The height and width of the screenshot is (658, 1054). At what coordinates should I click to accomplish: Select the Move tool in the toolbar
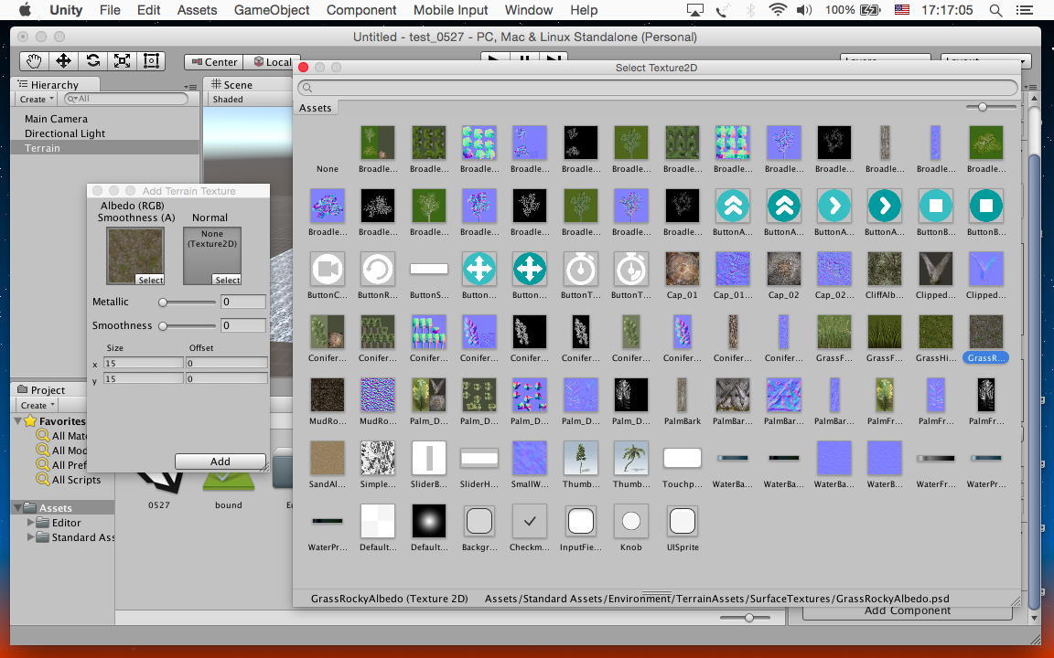click(x=63, y=61)
